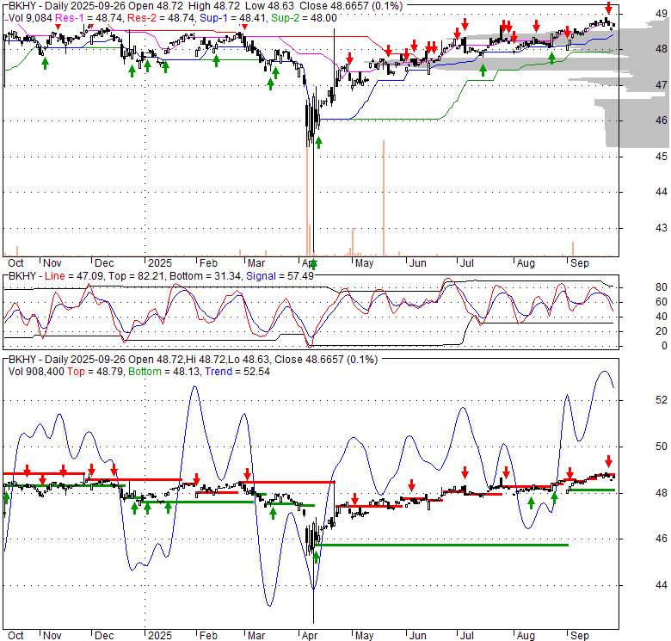Click the tallest orange volume spike in mid-May

(384, 198)
